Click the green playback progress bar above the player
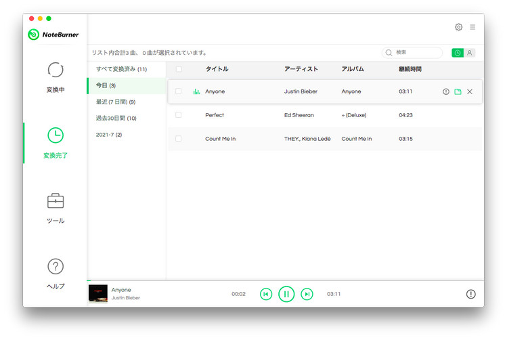Screen dimensions: 507x340 pos(89,280)
